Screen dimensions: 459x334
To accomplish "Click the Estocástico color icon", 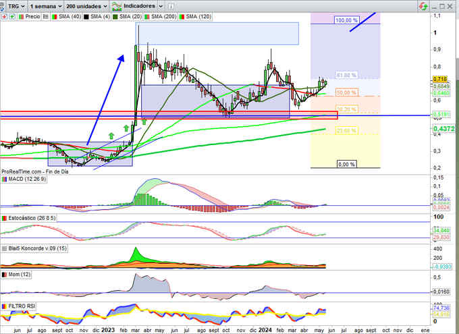I will click(5, 218).
